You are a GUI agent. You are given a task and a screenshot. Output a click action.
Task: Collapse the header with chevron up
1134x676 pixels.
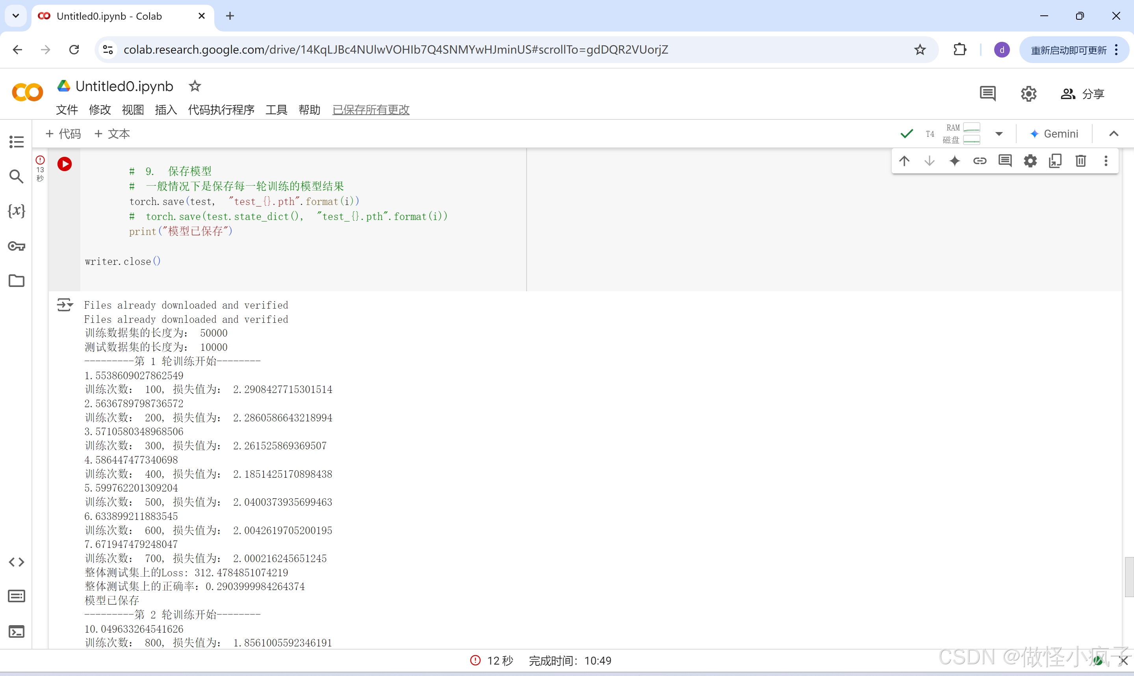point(1114,134)
